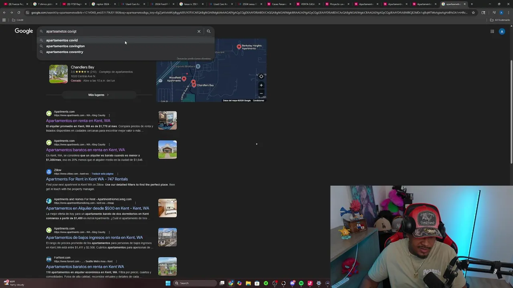The height and width of the screenshot is (288, 513).
Task: Go to the Google logo homepage
Action: point(24,31)
